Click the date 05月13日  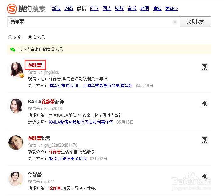point(125,122)
